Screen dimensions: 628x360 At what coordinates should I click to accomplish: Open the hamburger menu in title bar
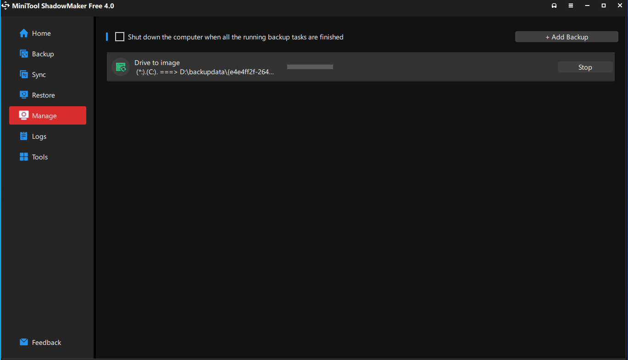571,6
